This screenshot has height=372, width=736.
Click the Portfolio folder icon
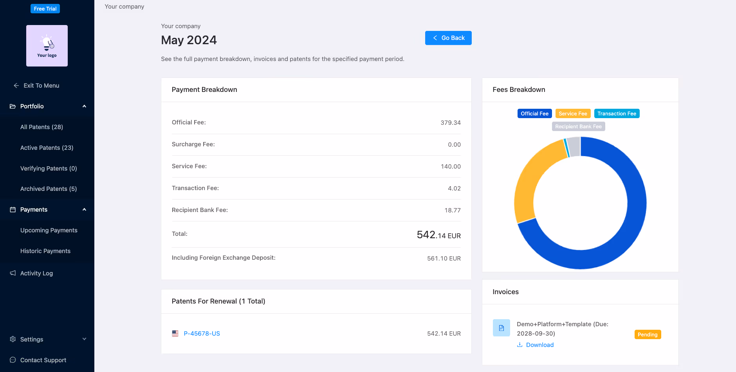[13, 106]
